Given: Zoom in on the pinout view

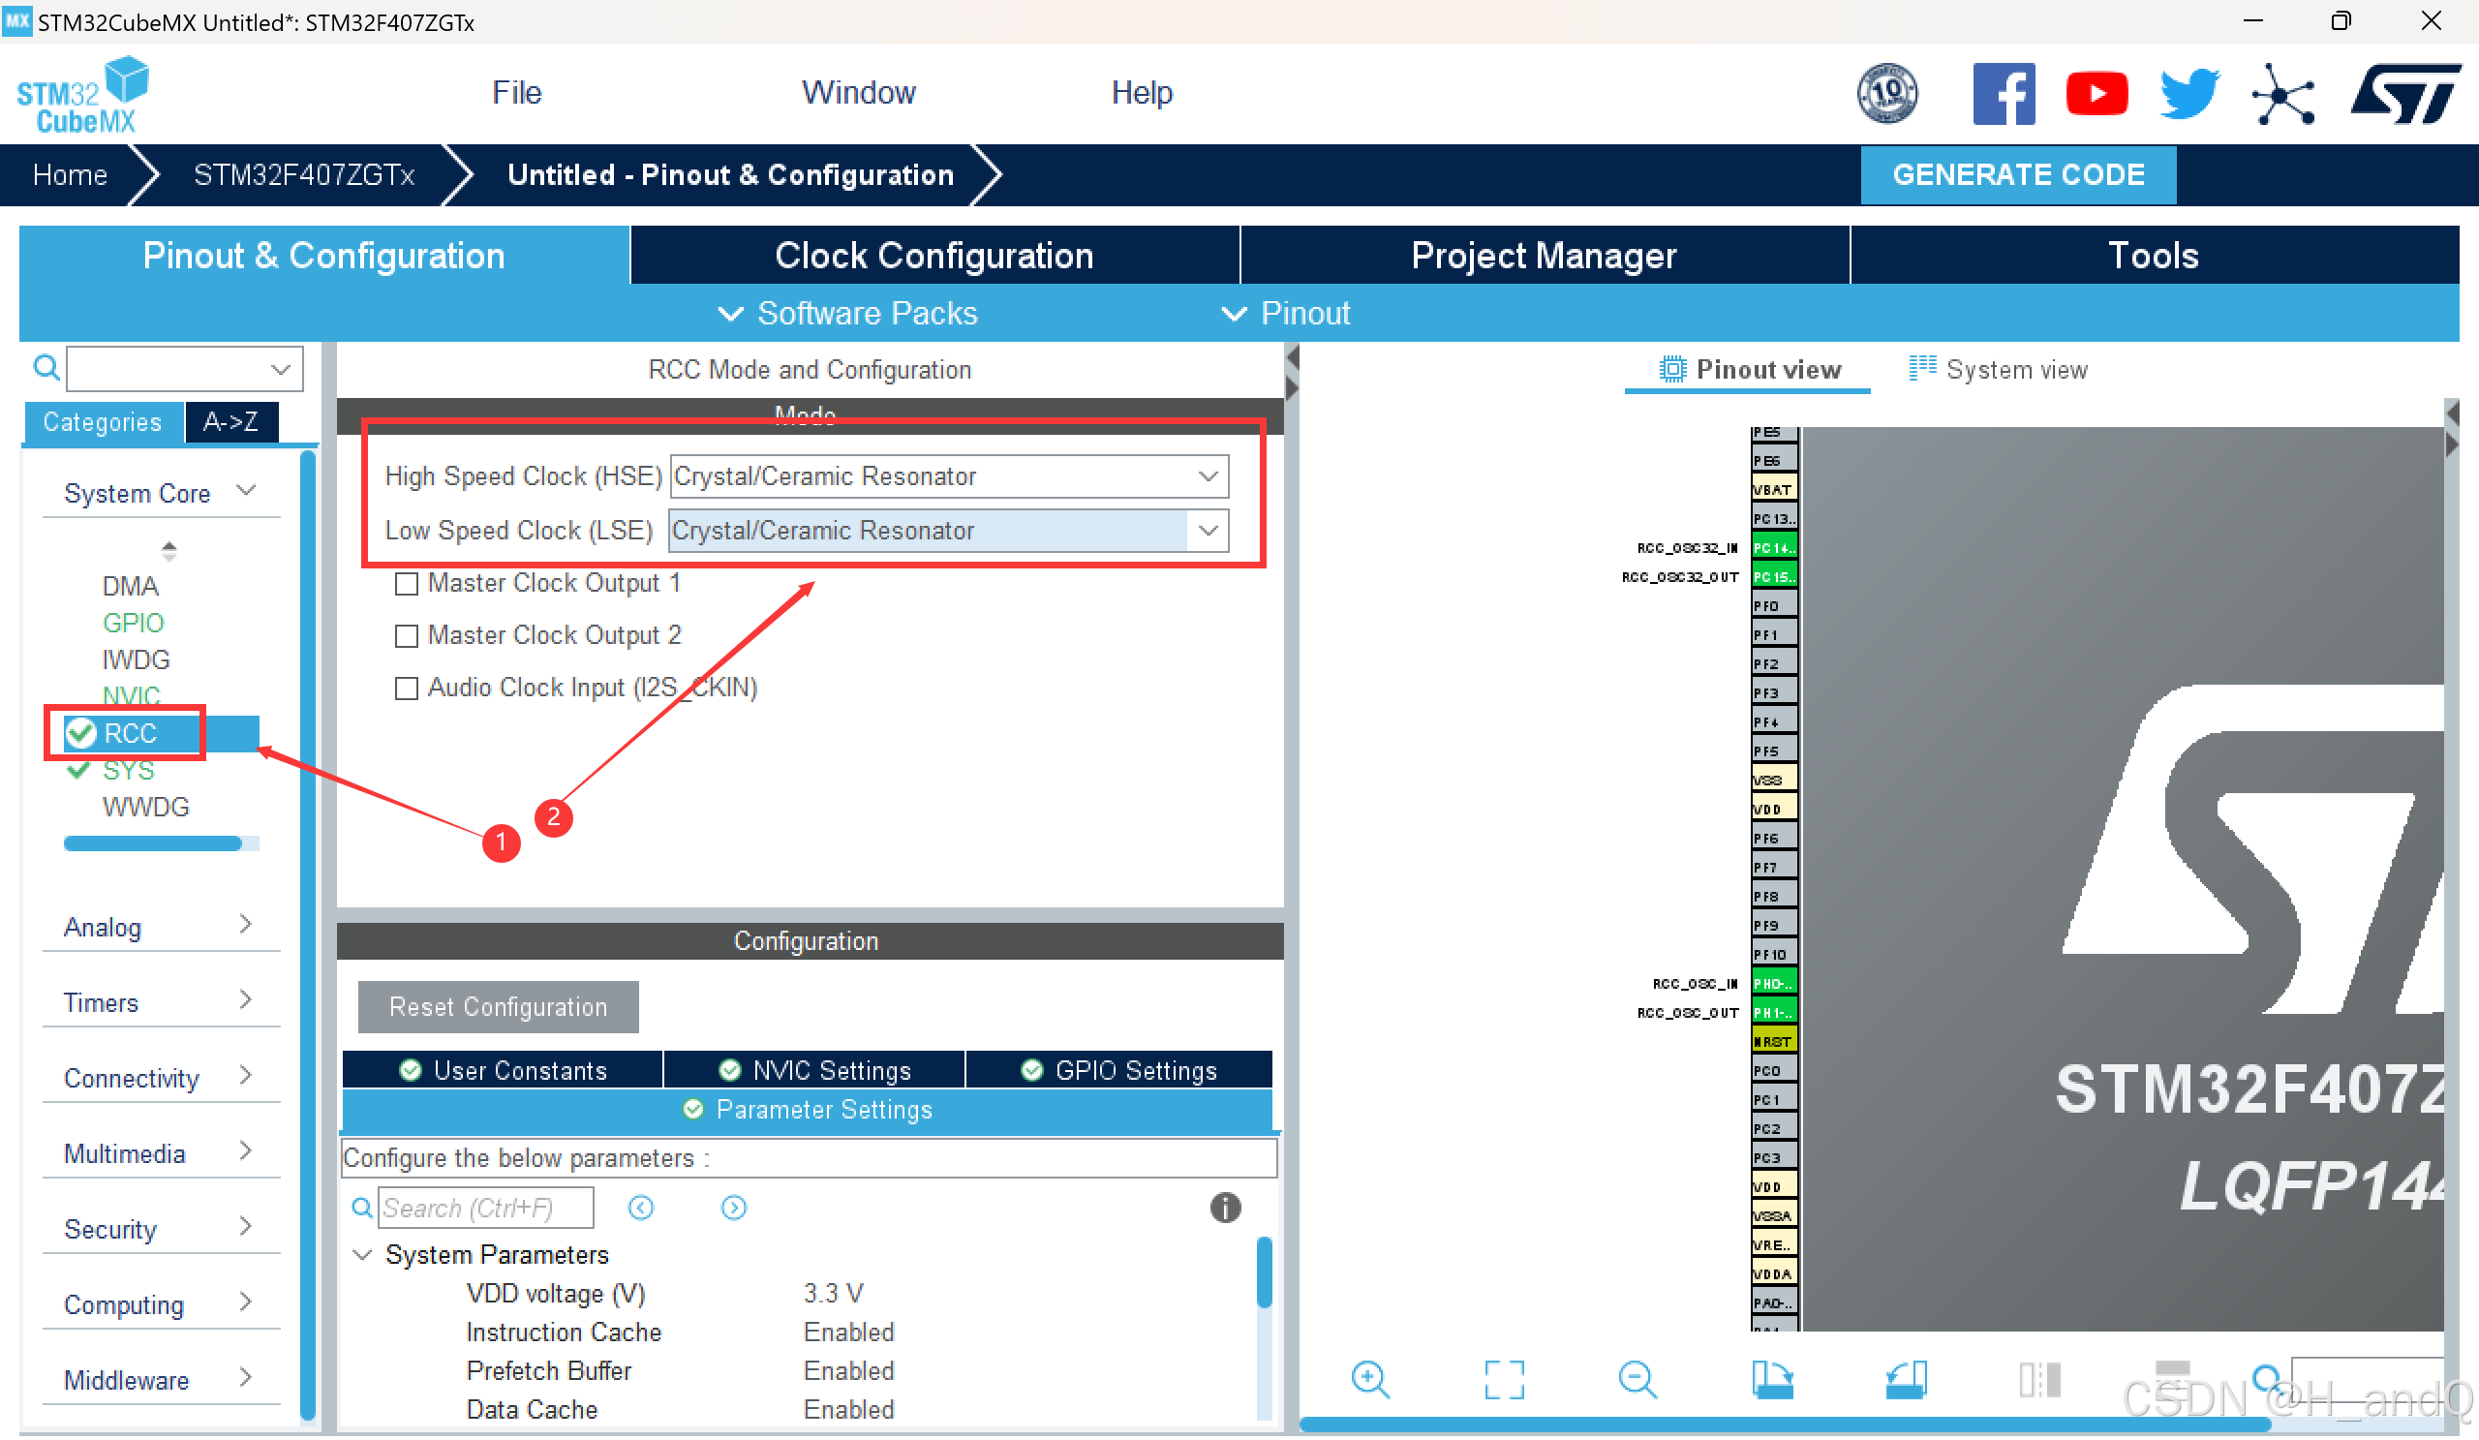Looking at the screenshot, I should (x=1369, y=1379).
